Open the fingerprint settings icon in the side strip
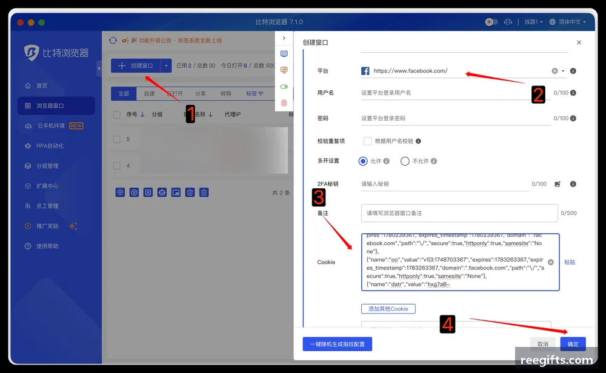This screenshot has height=373, width=606. [284, 103]
